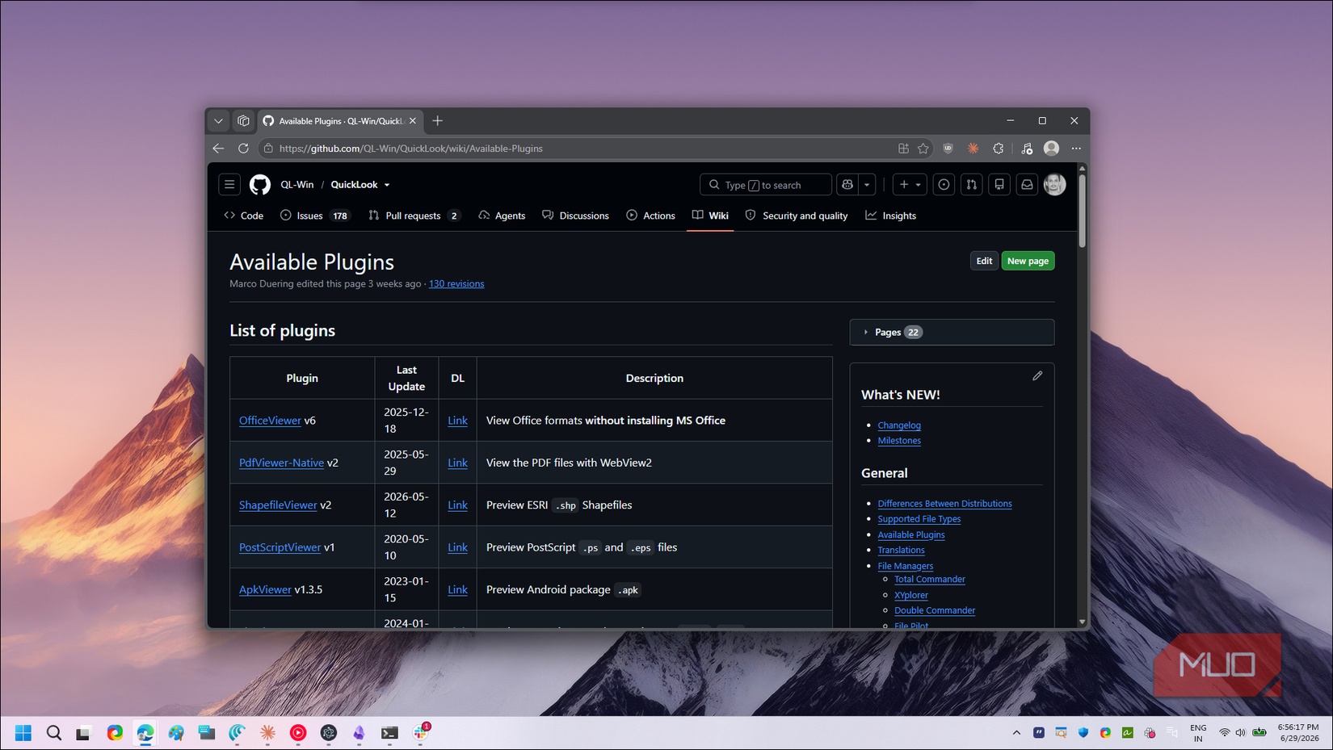Switch to the Code tab
Screen dimensions: 1333x750
point(244,216)
